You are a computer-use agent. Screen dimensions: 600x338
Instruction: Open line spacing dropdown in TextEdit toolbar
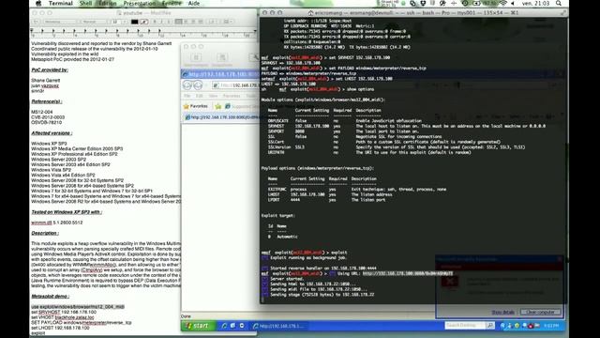pyautogui.click(x=212, y=22)
